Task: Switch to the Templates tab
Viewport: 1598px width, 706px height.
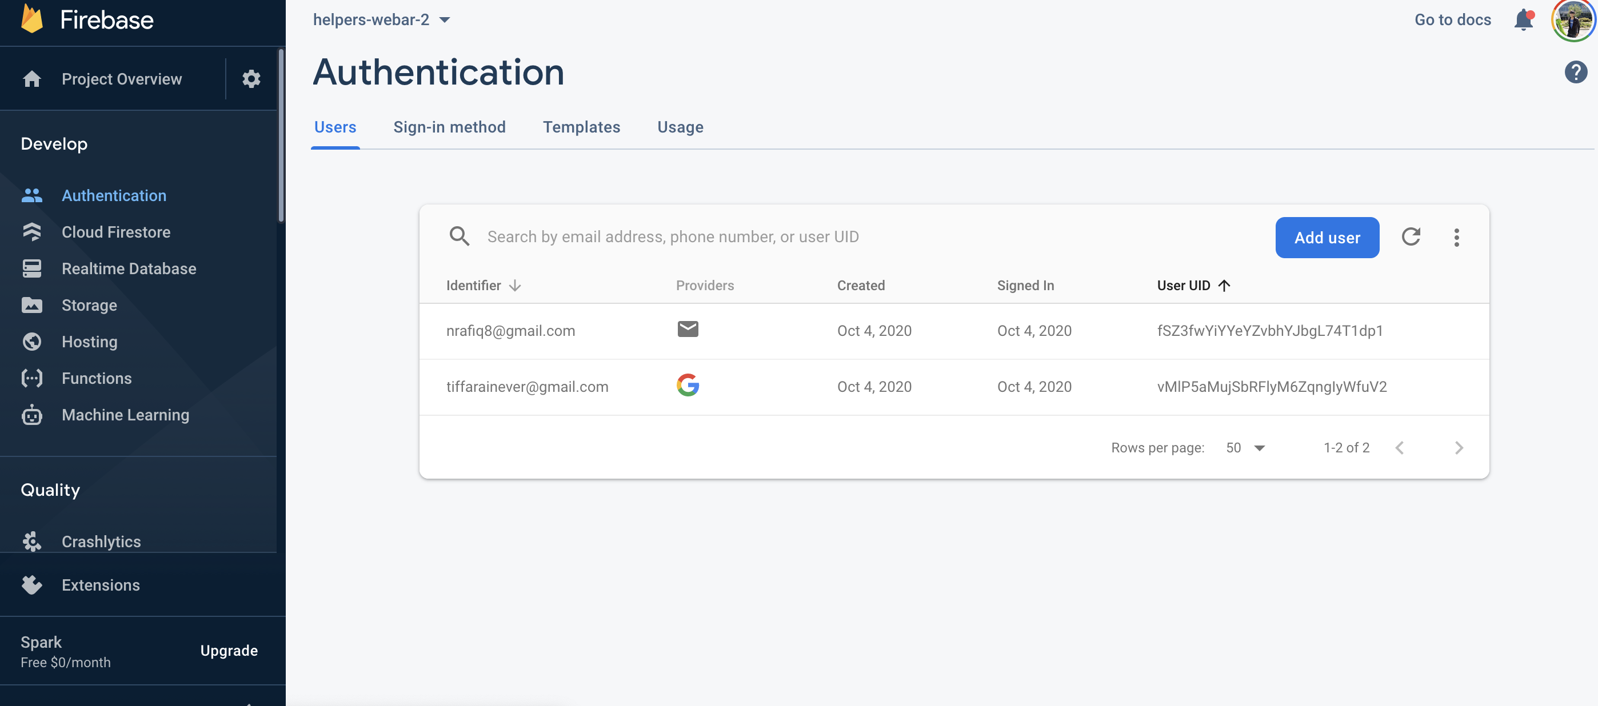Action: (x=581, y=127)
